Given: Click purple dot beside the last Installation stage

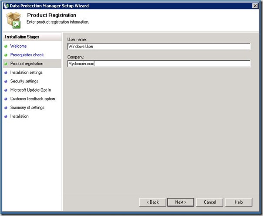Looking at the screenshot, I should click(x=6, y=117).
